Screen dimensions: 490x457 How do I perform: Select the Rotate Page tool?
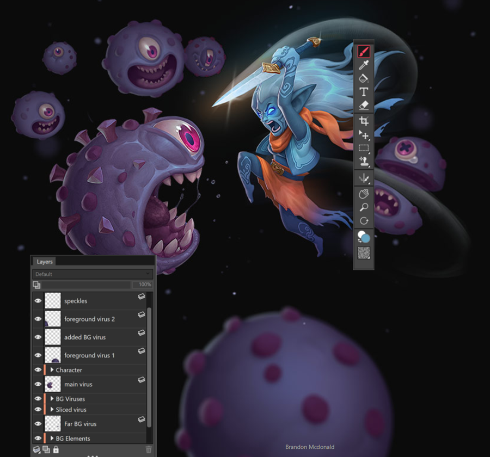coord(364,221)
